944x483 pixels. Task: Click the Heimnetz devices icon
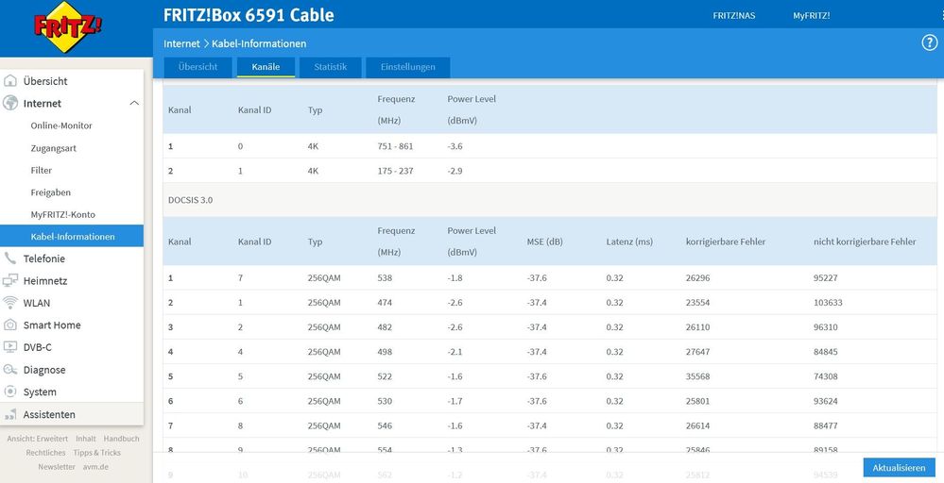click(10, 280)
